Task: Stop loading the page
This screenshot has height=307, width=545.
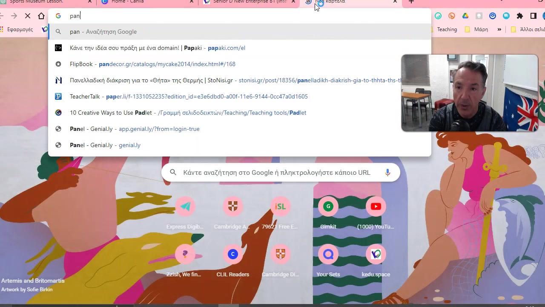Action: pyautogui.click(x=28, y=16)
